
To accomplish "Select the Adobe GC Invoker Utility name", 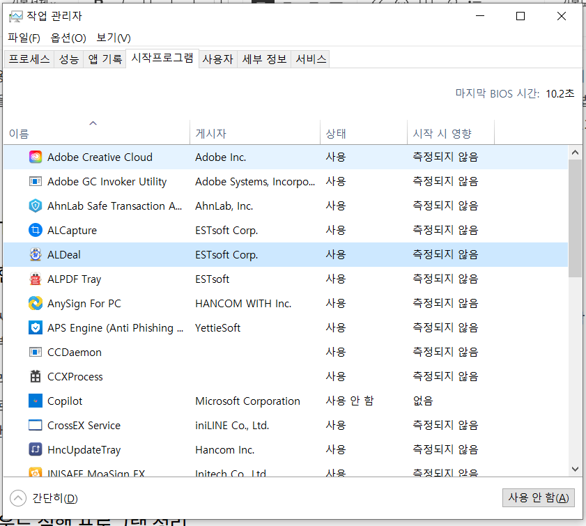I will 107,182.
